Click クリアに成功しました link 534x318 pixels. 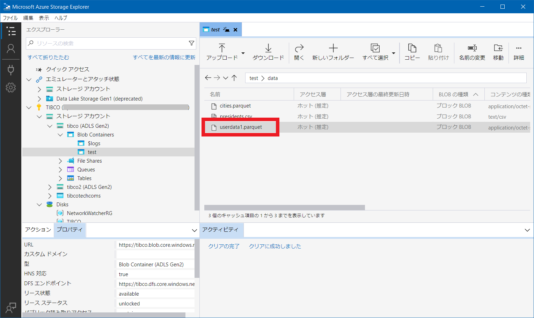tap(275, 246)
